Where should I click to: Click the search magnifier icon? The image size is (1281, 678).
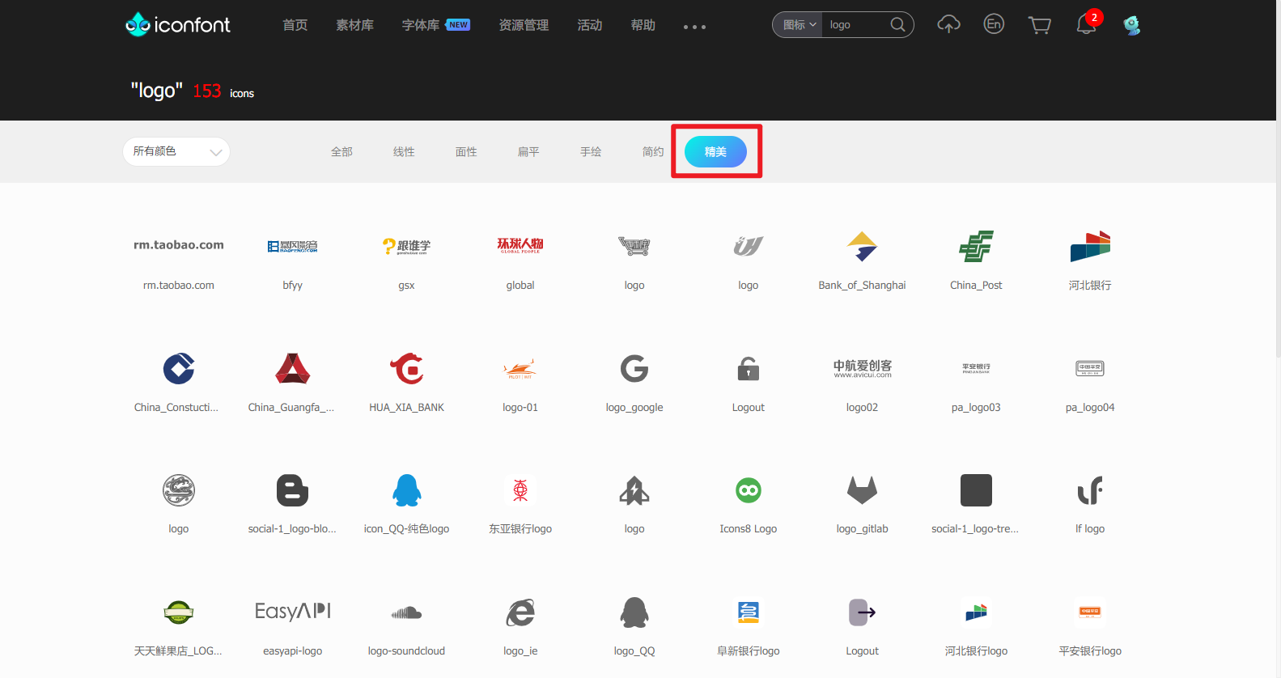click(897, 24)
